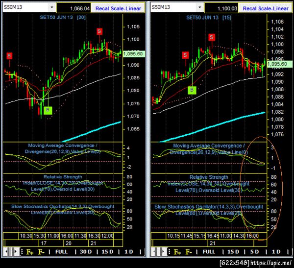Click the dotted grip handle on the right toolbar
Screen dimensions: 294x268
click(169, 251)
